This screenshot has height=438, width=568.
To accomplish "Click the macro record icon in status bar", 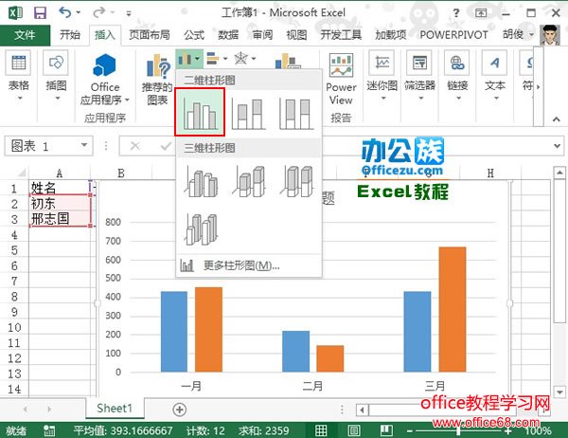I will (49, 430).
